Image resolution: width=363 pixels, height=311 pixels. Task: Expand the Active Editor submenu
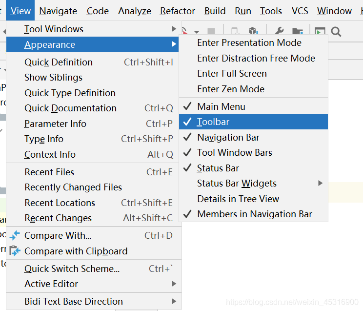(x=92, y=284)
